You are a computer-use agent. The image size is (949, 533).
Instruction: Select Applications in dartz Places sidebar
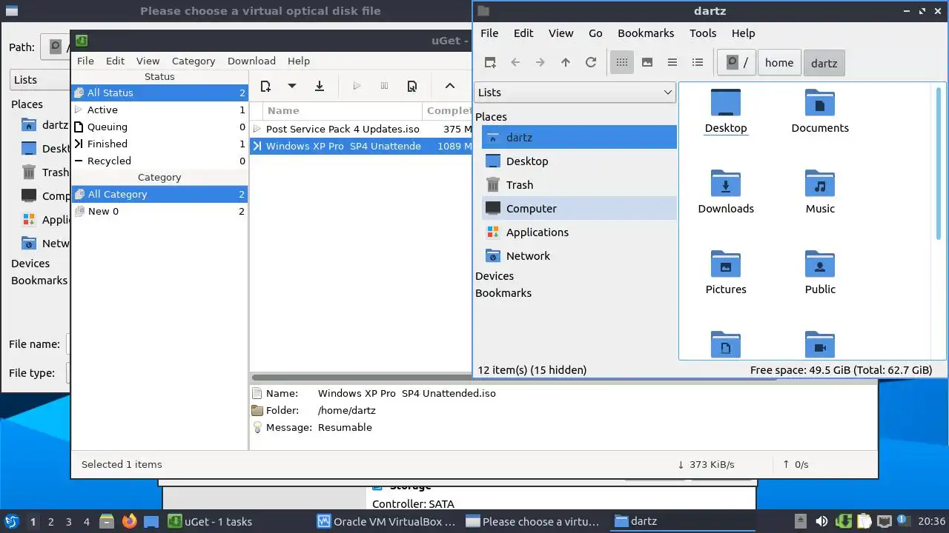(579, 232)
